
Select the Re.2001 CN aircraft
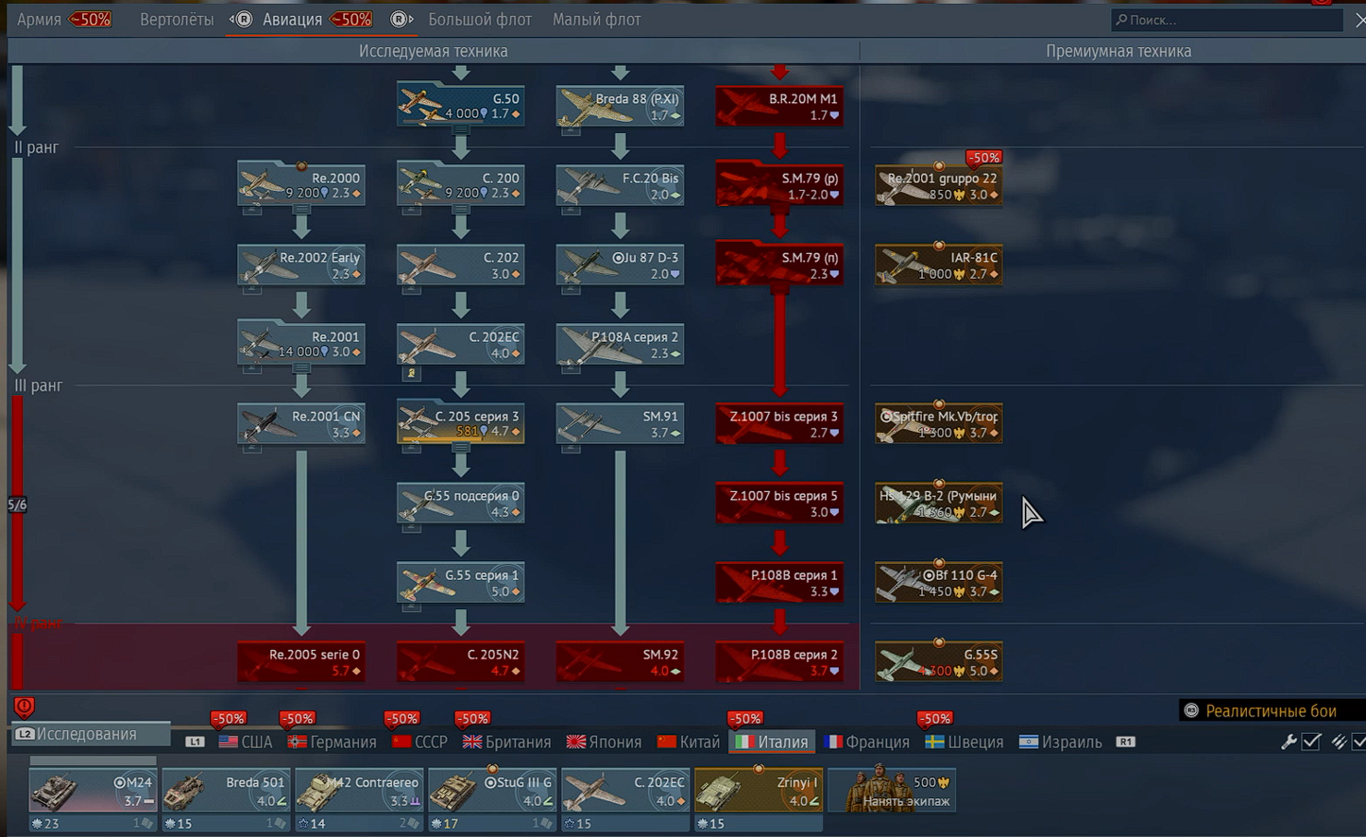click(301, 424)
